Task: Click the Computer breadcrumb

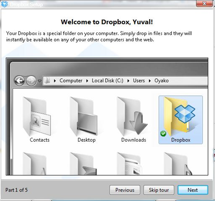Action: pyautogui.click(x=71, y=80)
